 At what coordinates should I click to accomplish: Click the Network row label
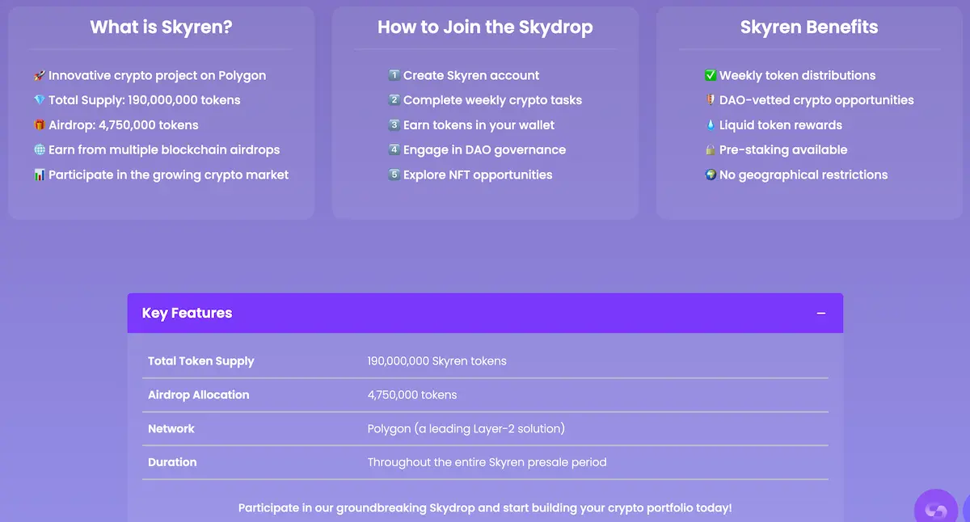[171, 428]
